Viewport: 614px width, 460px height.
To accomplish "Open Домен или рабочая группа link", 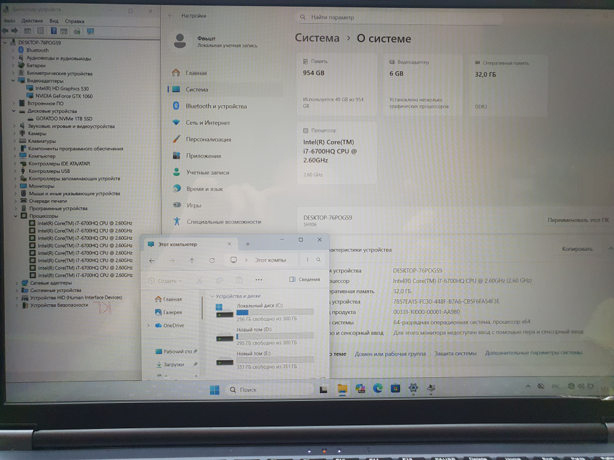I will coord(390,354).
